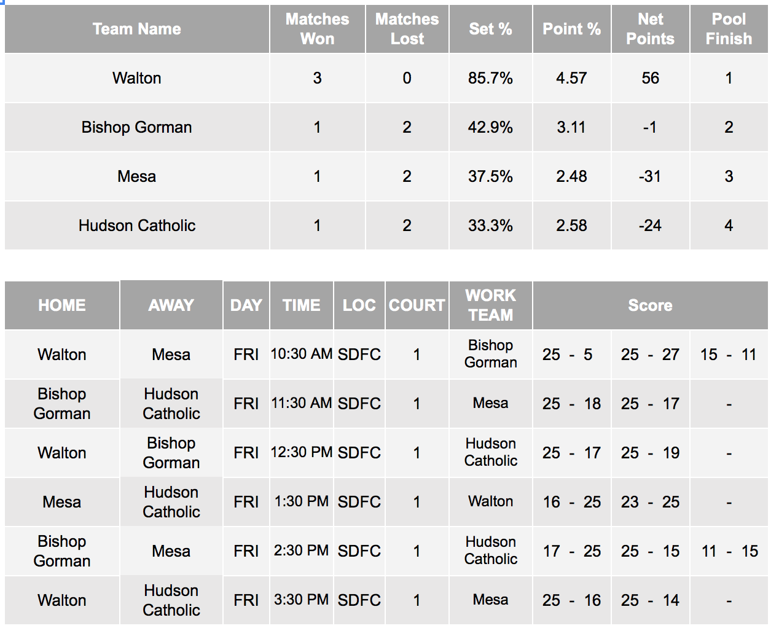Click the Team Name column header

click(137, 29)
